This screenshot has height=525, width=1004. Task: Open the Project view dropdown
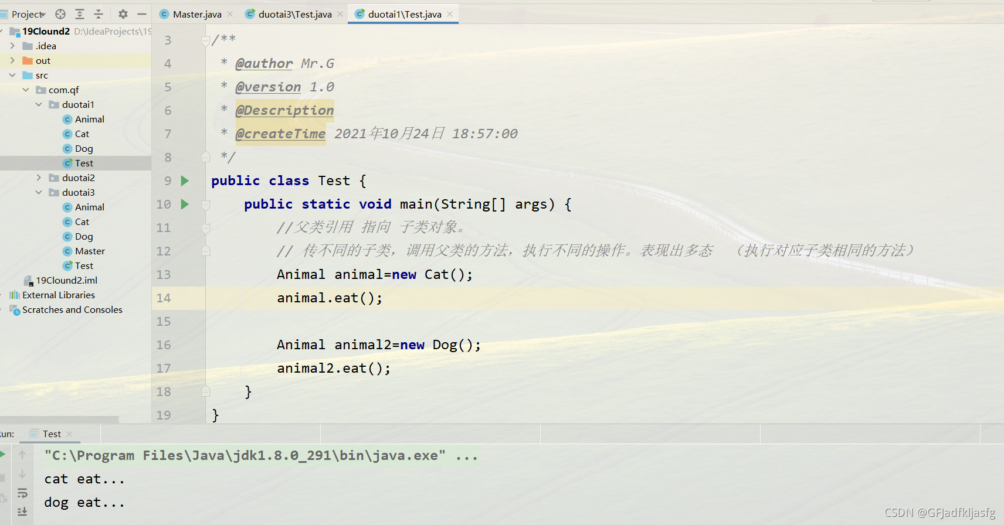pos(28,14)
